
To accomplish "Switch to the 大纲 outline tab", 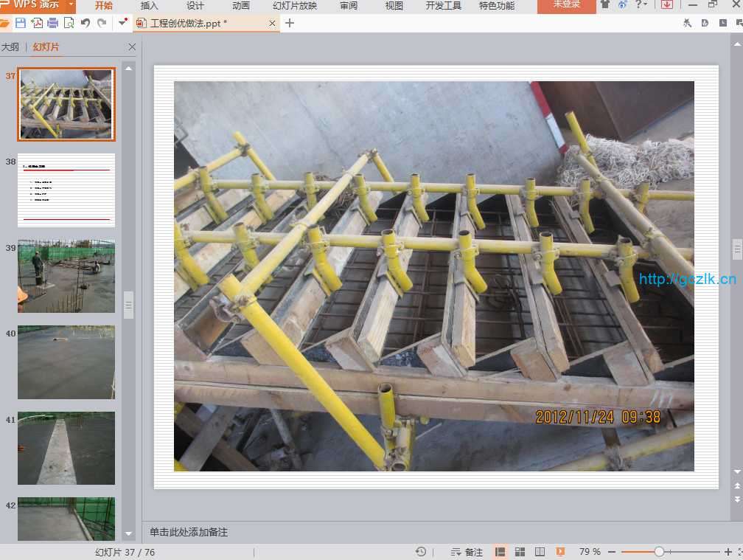I will click(x=10, y=47).
